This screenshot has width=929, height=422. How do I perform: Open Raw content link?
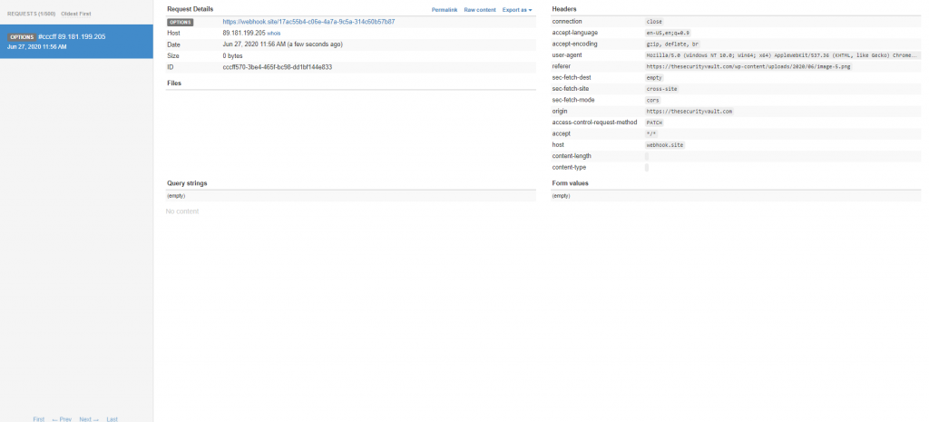tap(480, 10)
